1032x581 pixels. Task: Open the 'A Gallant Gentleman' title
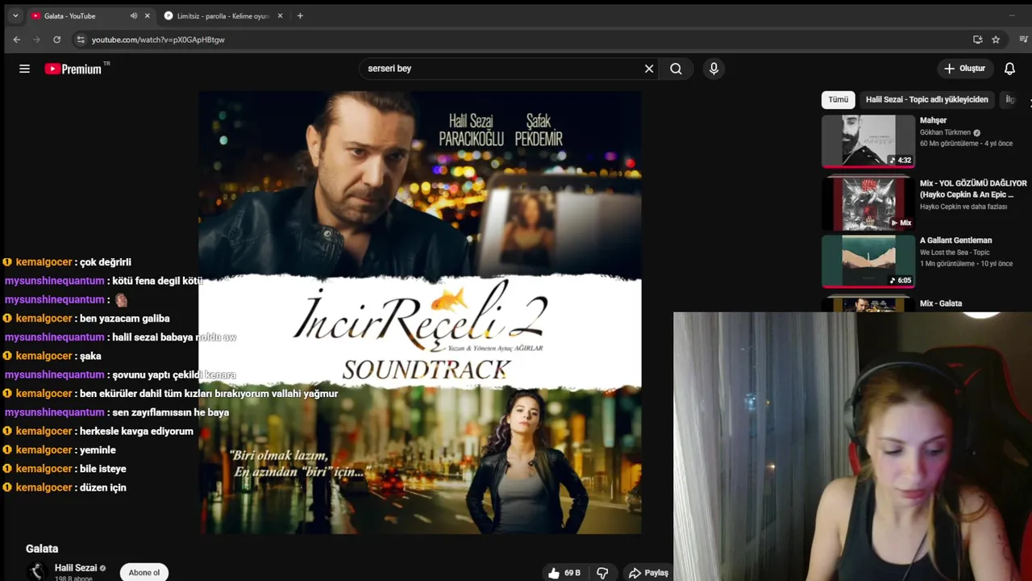[x=956, y=240]
